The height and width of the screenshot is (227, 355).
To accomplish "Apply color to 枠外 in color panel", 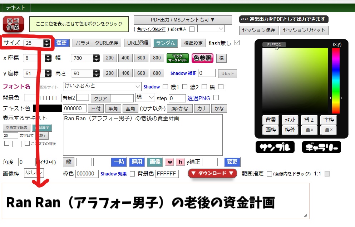I will pyautogui.click(x=290, y=130).
